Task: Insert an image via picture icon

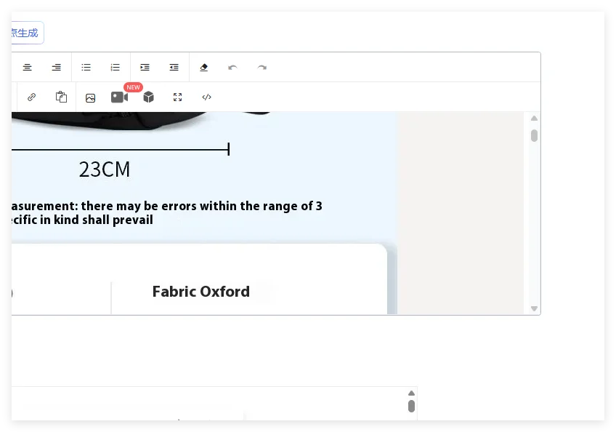Action: pyautogui.click(x=90, y=98)
